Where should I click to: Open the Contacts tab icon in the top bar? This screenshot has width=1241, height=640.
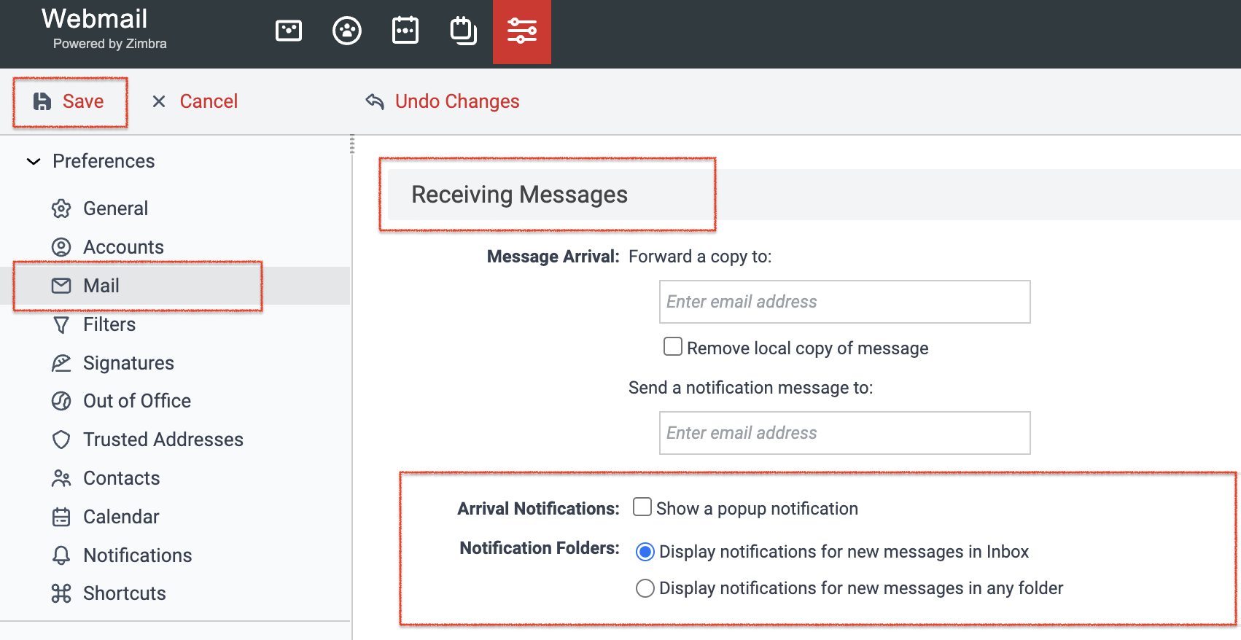click(x=347, y=31)
